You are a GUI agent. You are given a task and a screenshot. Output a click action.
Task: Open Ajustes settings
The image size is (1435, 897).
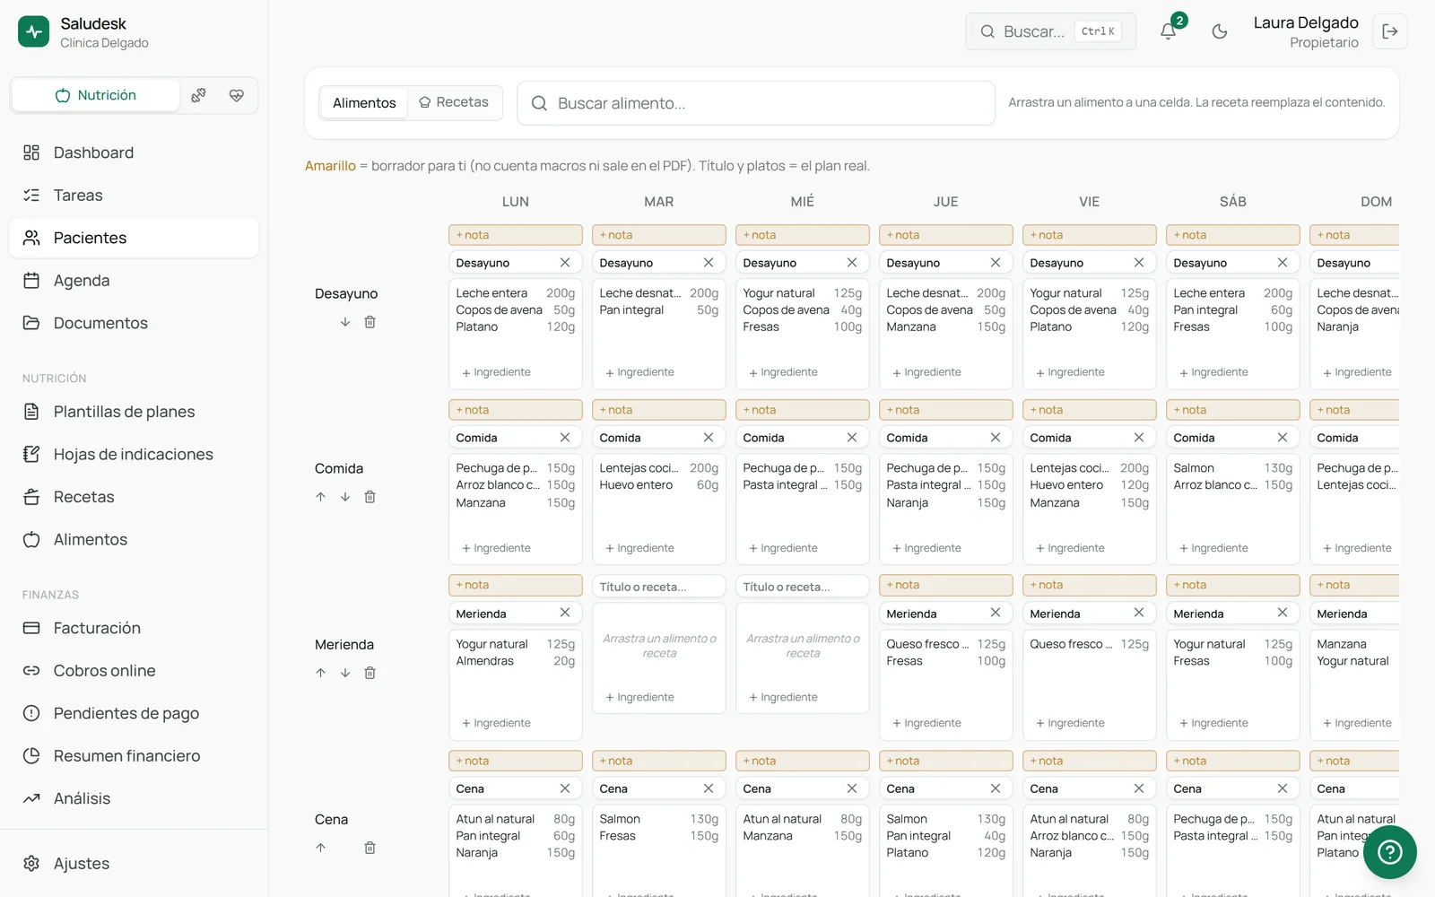pos(135,864)
